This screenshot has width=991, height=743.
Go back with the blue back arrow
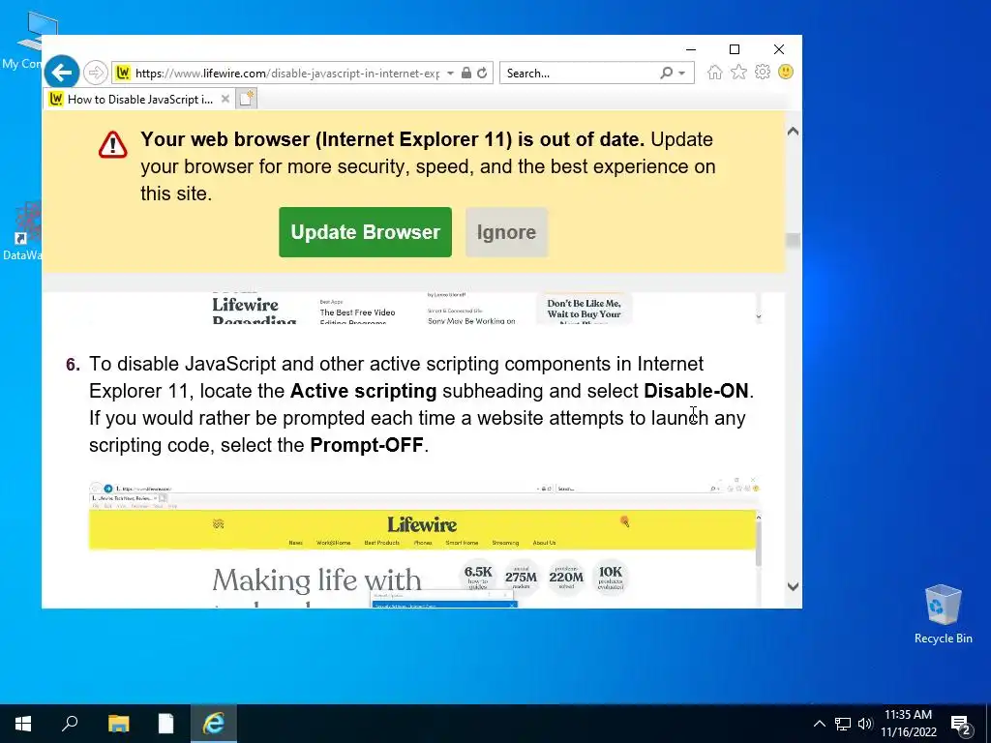coord(62,74)
